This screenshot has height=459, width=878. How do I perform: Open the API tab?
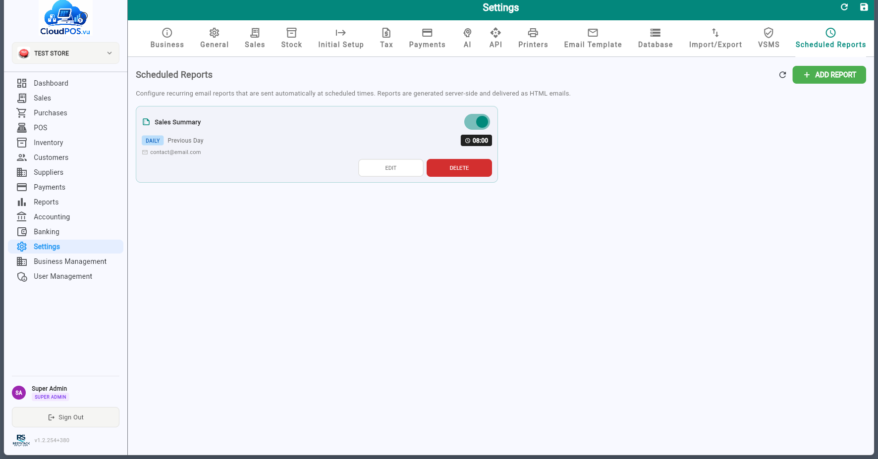495,38
